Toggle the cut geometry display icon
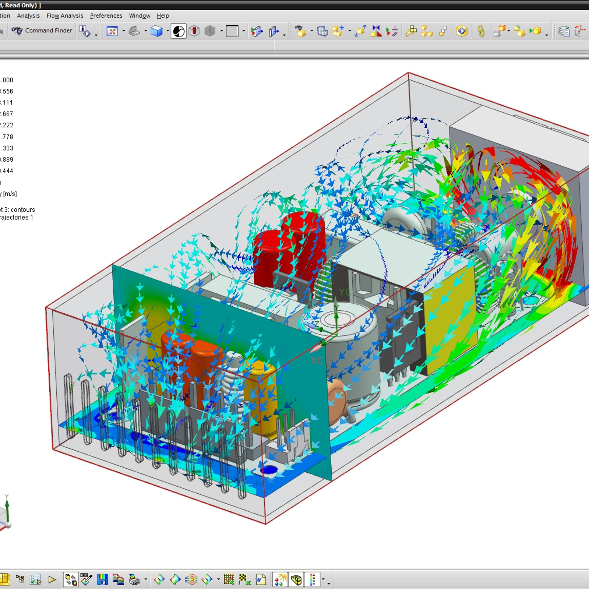589x589 pixels. (296, 579)
